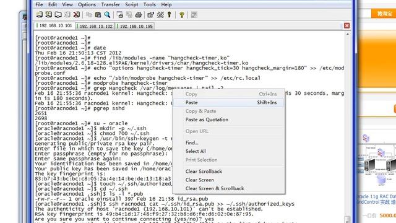Select Paste as Quotation

229,120
